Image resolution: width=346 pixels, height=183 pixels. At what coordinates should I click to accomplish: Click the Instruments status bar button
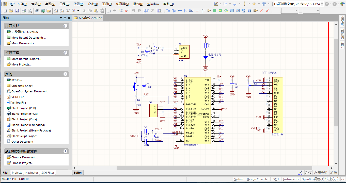291,179
